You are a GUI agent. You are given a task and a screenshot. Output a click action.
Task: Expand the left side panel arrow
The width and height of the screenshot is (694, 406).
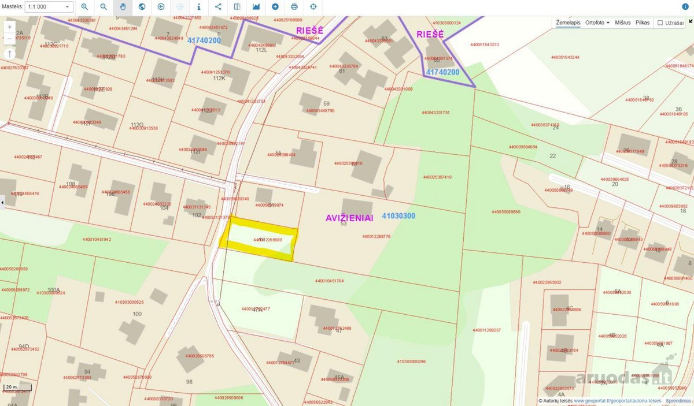tap(2, 202)
